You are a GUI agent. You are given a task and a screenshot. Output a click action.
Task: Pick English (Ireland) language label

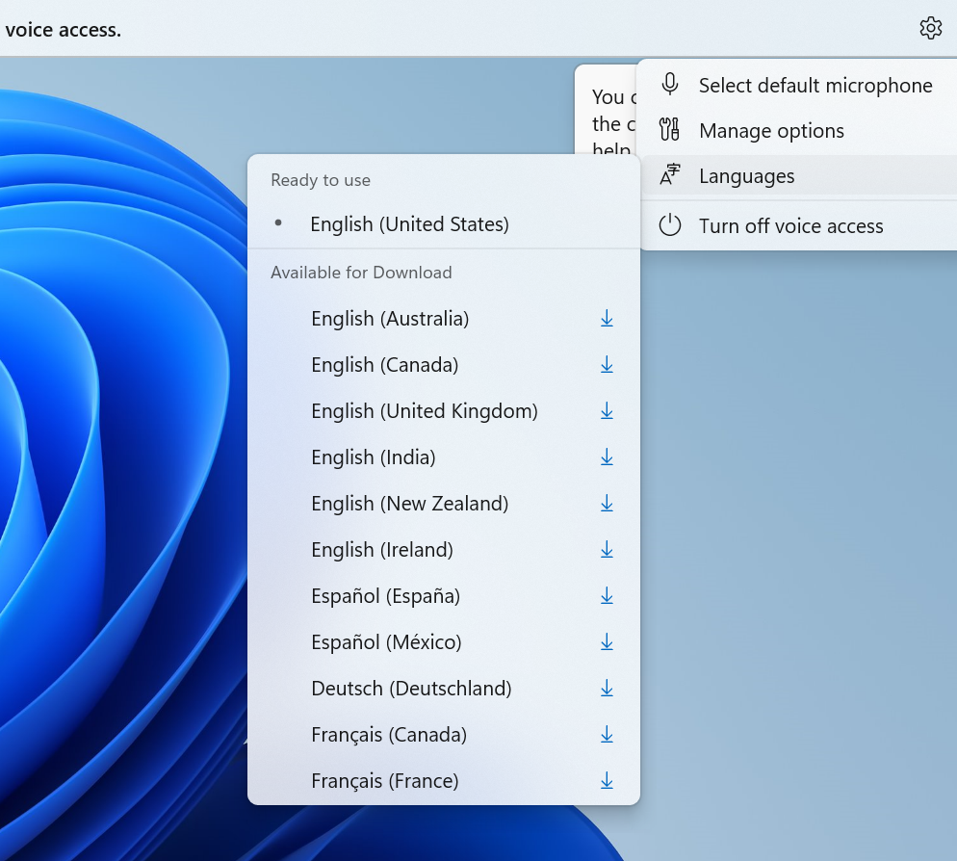[382, 550]
